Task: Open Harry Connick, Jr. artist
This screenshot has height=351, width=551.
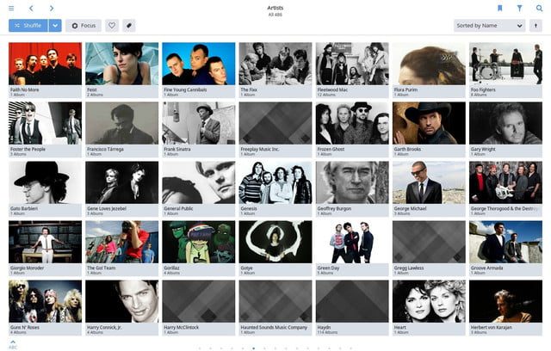Action: point(122,307)
